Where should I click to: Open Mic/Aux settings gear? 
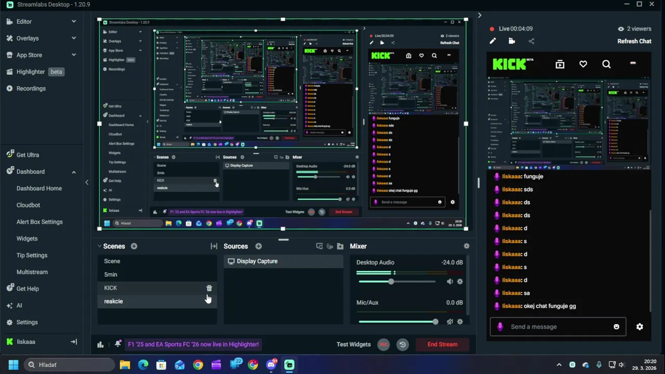tap(460, 322)
